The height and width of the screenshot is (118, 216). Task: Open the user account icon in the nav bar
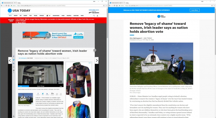click(x=97, y=15)
